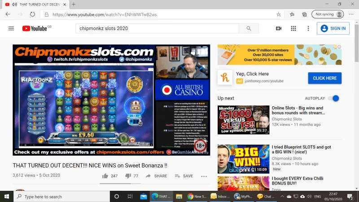Click the SIGN IN button
Screen dimensions: 359x202
[x=333, y=28]
